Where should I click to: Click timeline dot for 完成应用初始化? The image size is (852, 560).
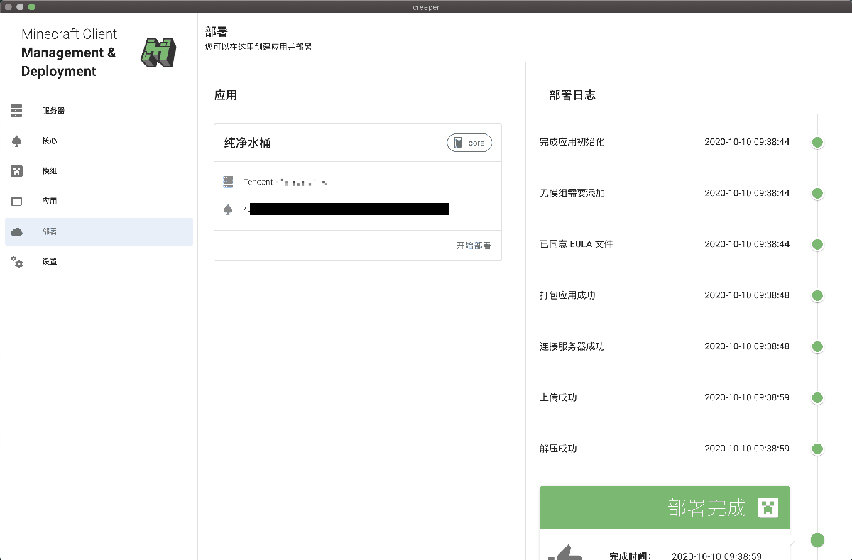point(817,143)
